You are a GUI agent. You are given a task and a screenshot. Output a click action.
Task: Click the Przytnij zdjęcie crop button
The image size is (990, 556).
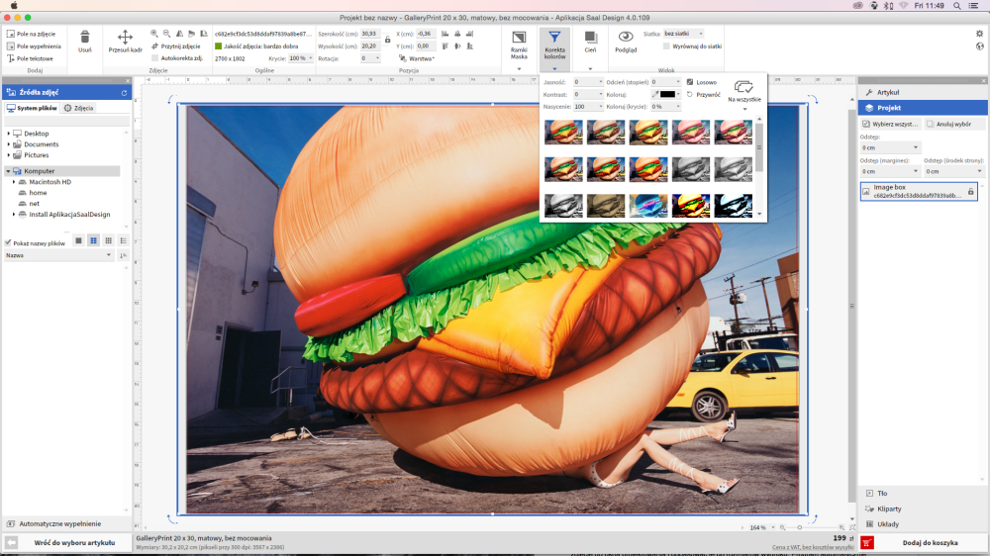[x=176, y=46]
